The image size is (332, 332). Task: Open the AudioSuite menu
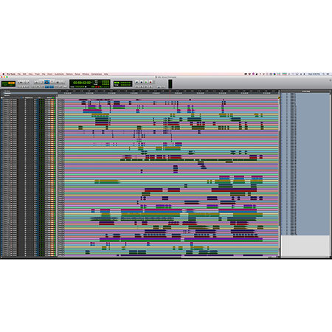(x=59, y=74)
